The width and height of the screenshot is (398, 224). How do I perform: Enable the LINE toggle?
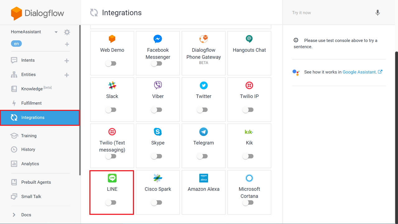click(111, 203)
